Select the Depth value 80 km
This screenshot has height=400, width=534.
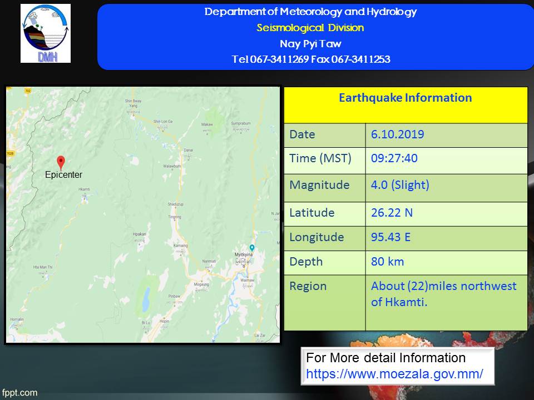coord(387,262)
